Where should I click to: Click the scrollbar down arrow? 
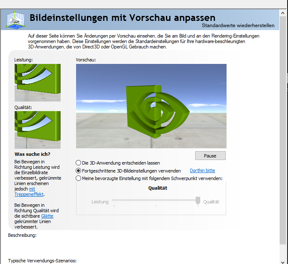pos(283,262)
